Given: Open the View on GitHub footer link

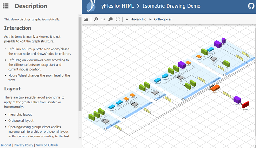Looking at the screenshot, I should (x=47, y=145).
